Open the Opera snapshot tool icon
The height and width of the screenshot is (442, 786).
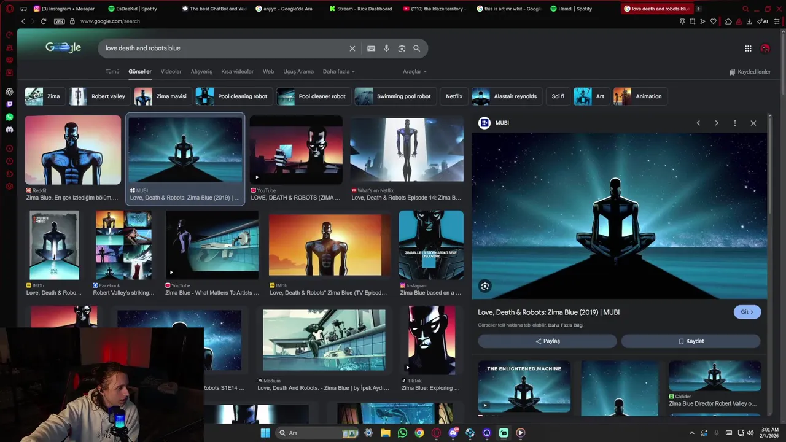coord(692,21)
